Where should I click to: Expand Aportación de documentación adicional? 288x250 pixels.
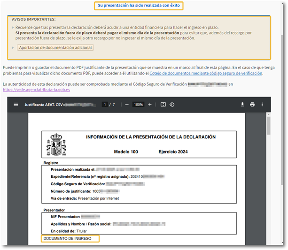pyautogui.click(x=55, y=48)
